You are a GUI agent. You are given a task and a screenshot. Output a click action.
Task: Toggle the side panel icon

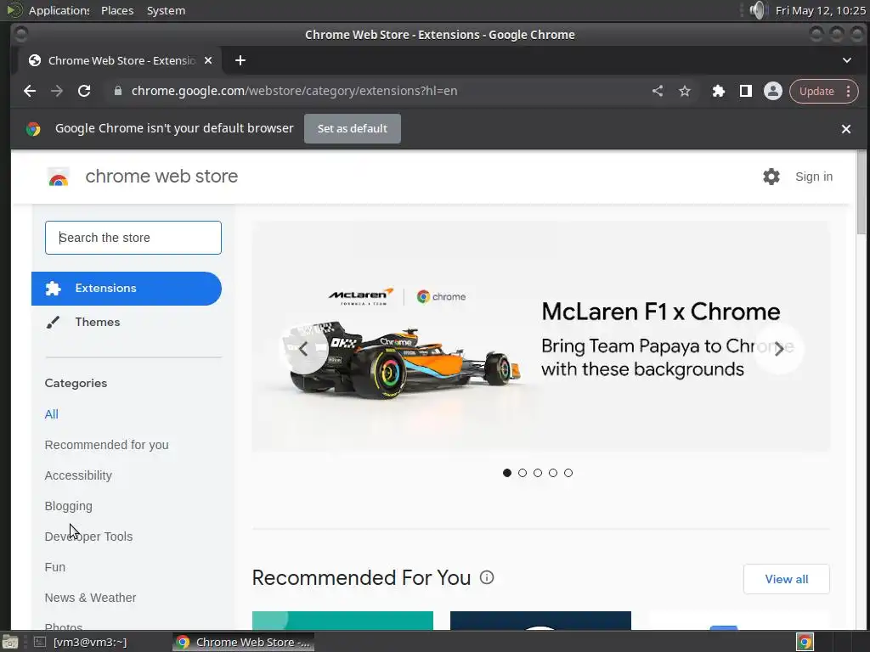point(746,91)
